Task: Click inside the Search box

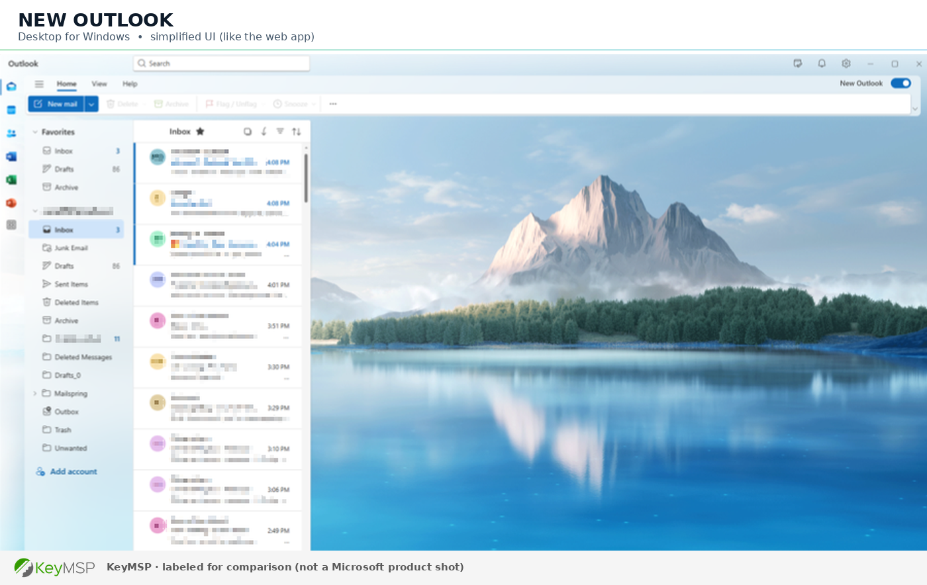Action: (221, 64)
